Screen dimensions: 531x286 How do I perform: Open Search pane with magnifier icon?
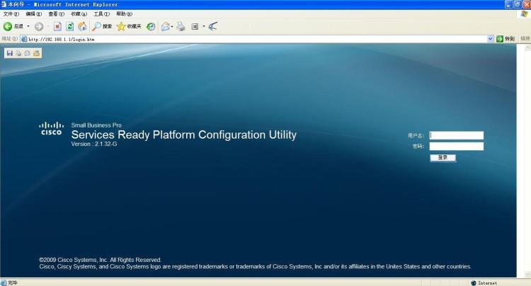pos(96,26)
